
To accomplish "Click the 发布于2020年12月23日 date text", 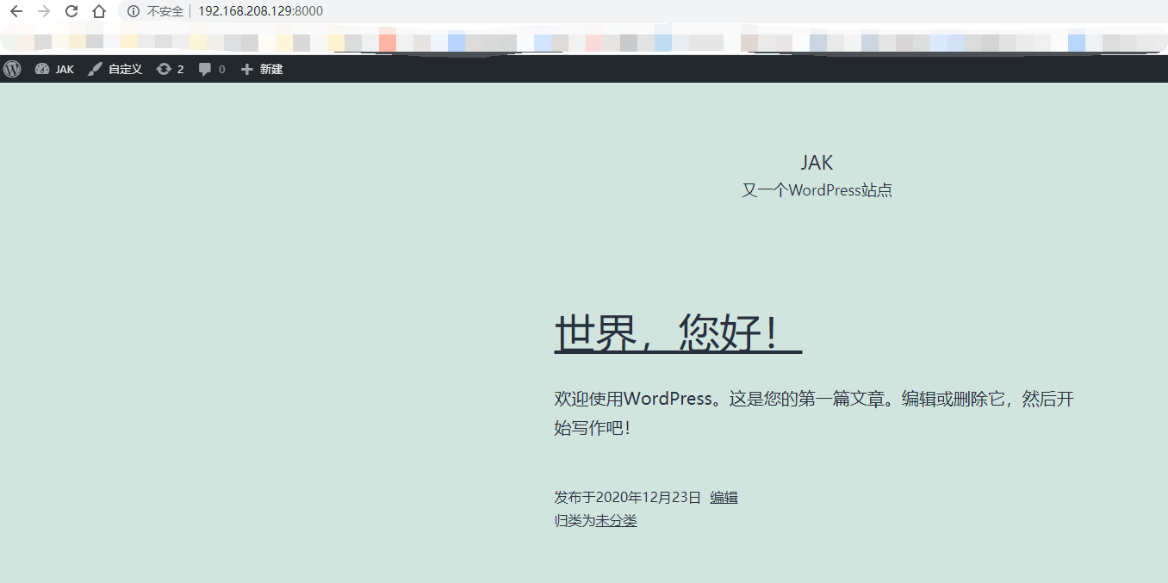I will point(628,498).
